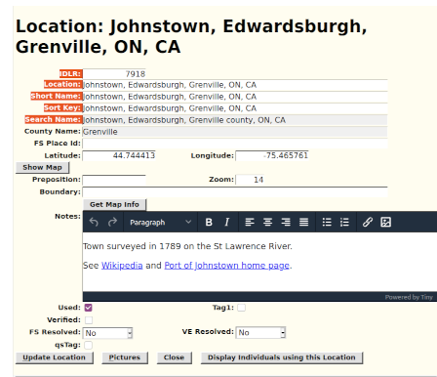Click the empty Boundary input field

[x=235, y=192]
